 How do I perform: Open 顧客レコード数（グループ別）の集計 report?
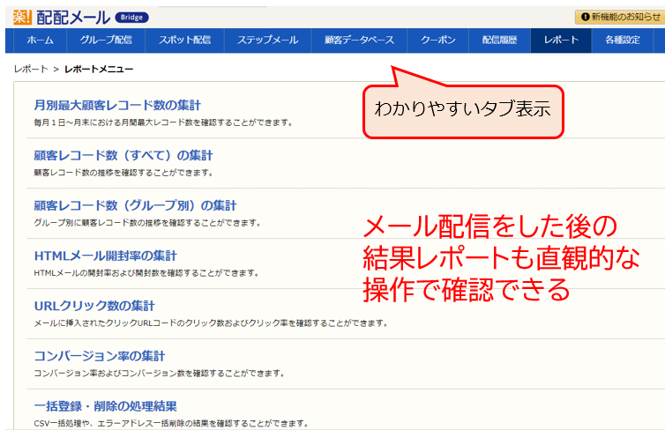coord(135,205)
